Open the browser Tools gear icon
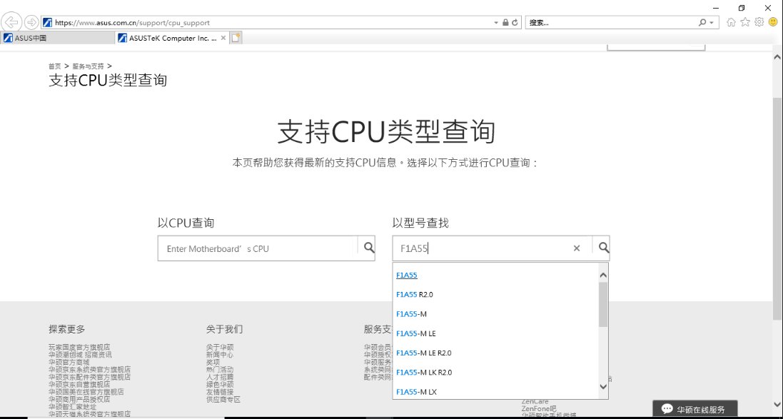The image size is (783, 419). click(757, 21)
